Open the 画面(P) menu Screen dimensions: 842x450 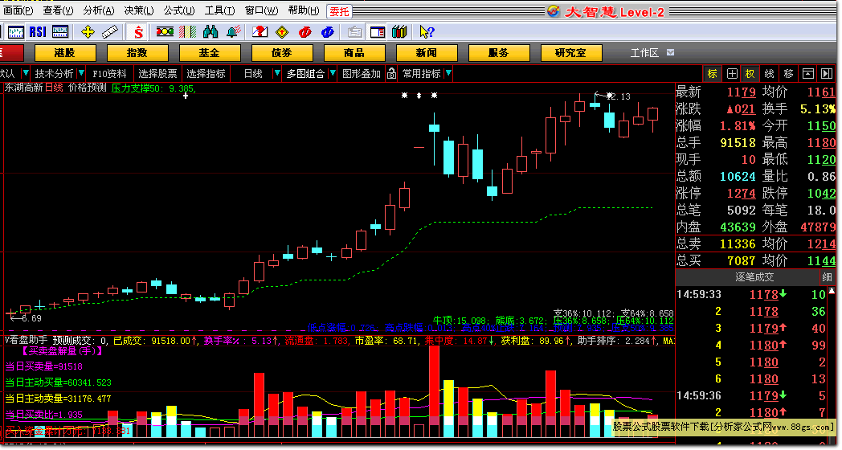(x=18, y=10)
